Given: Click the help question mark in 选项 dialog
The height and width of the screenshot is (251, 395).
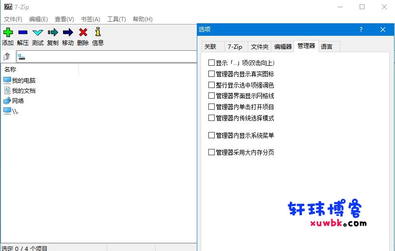Looking at the screenshot, I should (361, 30).
